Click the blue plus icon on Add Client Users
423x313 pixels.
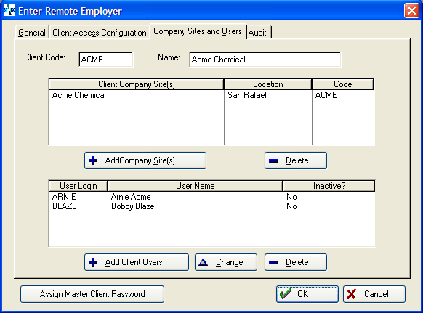[x=93, y=262]
